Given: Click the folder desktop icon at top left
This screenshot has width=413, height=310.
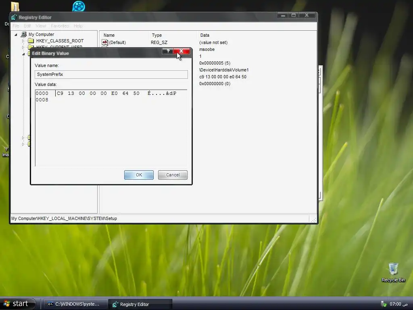Looking at the screenshot, I should pos(15,6).
